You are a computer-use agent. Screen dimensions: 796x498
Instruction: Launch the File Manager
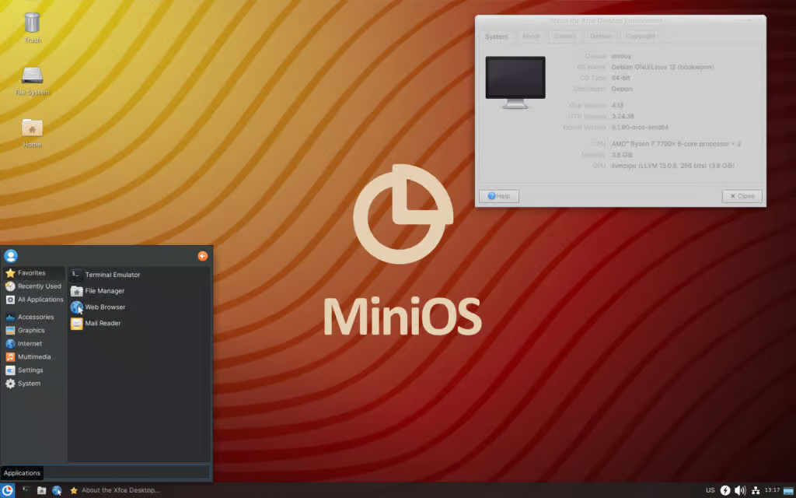coord(105,290)
